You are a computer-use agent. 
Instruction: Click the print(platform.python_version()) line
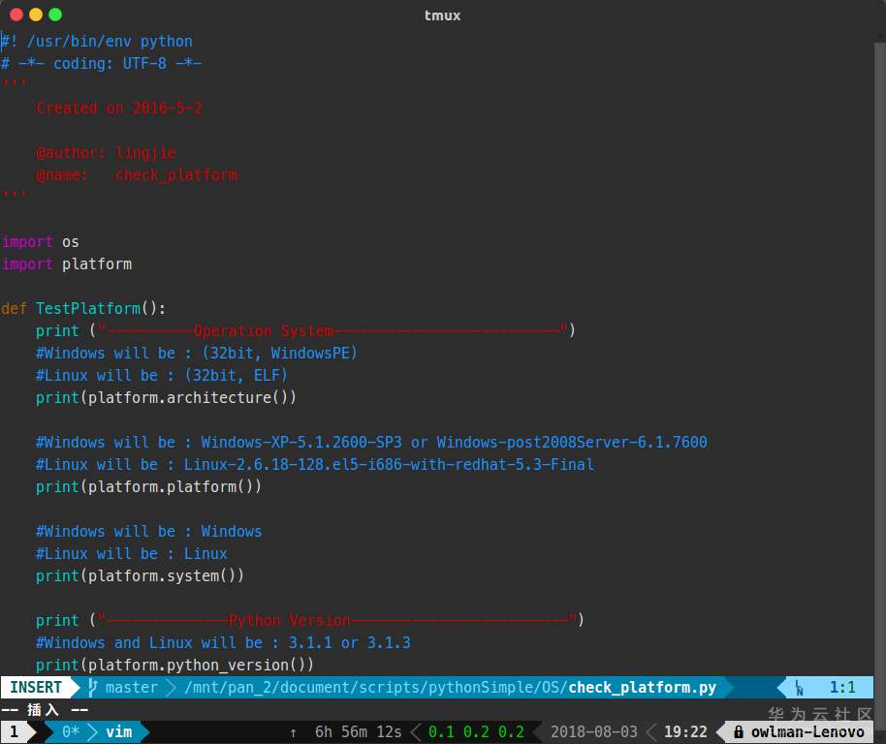pyautogui.click(x=174, y=665)
